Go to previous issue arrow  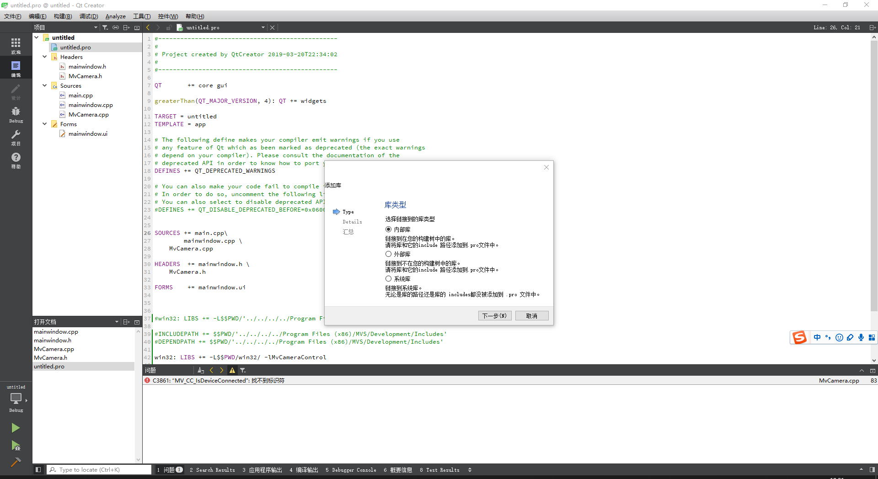click(x=211, y=370)
